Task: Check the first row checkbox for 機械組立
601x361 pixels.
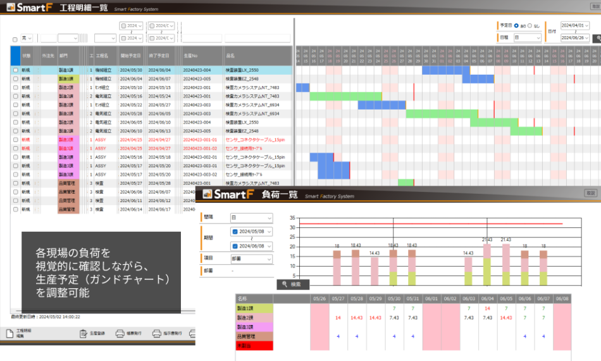Action: tap(15, 70)
